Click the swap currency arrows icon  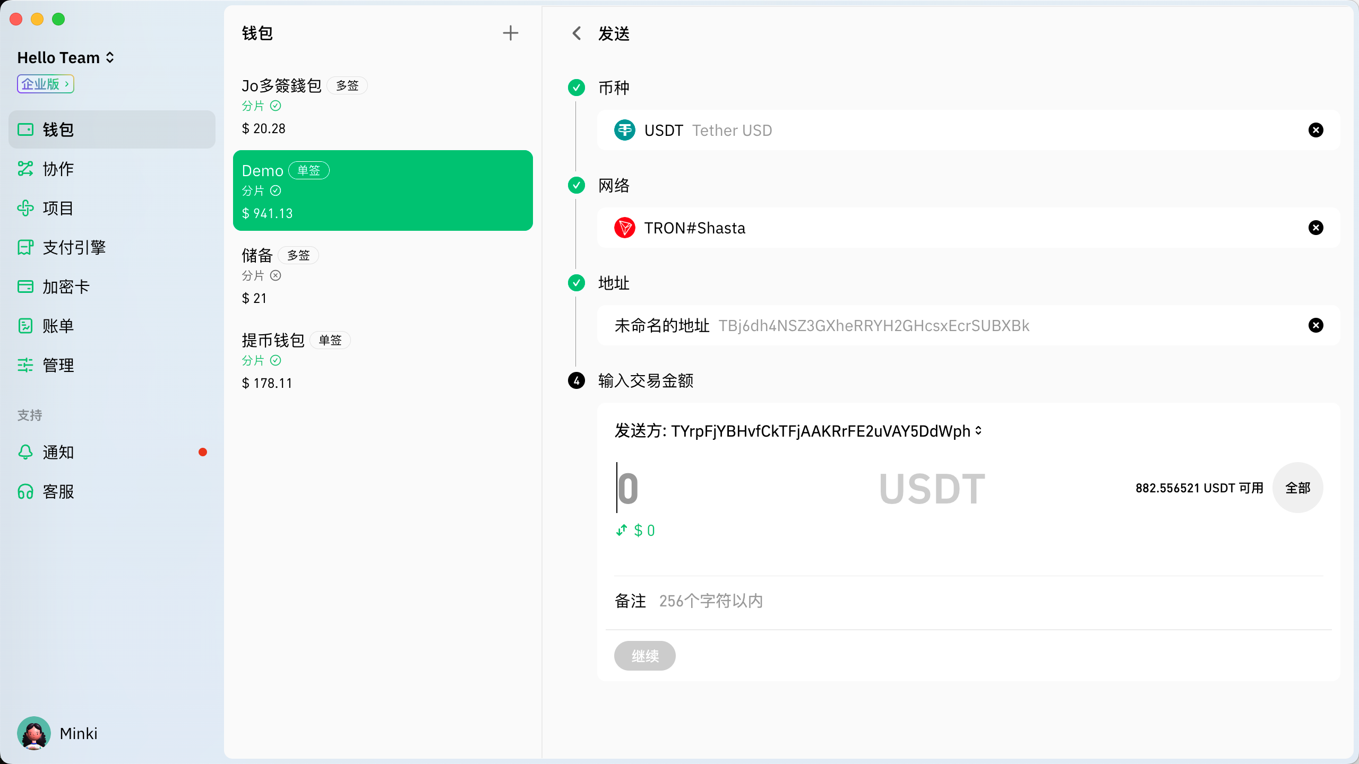pos(622,530)
